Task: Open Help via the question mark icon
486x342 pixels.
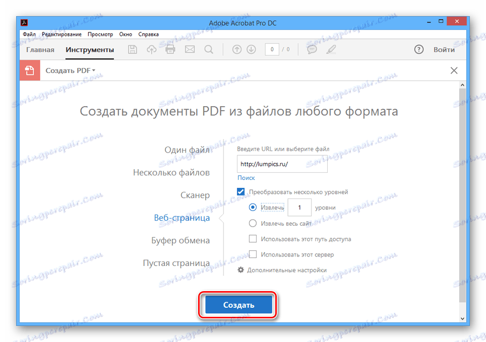Action: point(419,49)
